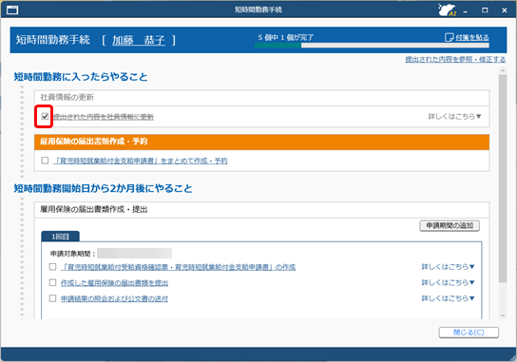Check 申請結果の照会および公文書の送付 checkbox
The height and width of the screenshot is (362, 517).
point(53,298)
